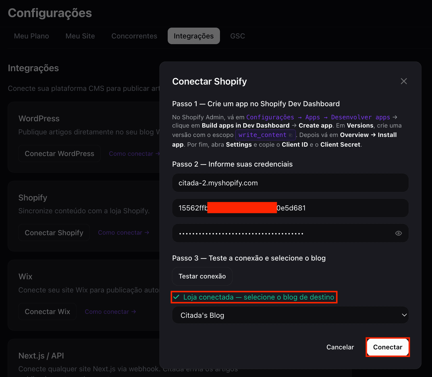Click the 'Next.js / API' card heading

coord(41,356)
